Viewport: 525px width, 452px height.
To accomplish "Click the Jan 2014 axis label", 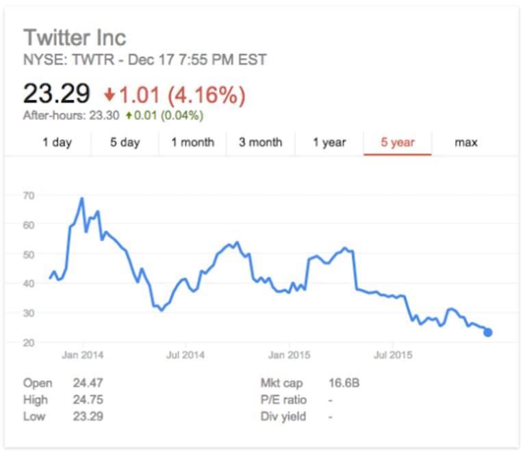I will [83, 355].
